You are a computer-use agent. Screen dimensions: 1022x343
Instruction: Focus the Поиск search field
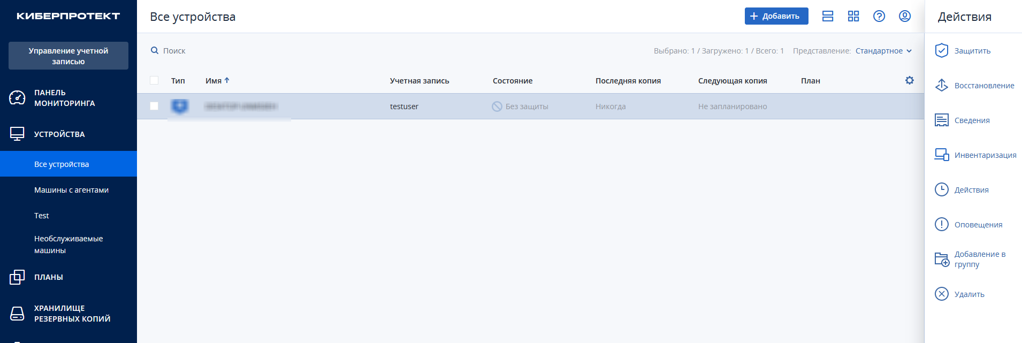coord(174,51)
